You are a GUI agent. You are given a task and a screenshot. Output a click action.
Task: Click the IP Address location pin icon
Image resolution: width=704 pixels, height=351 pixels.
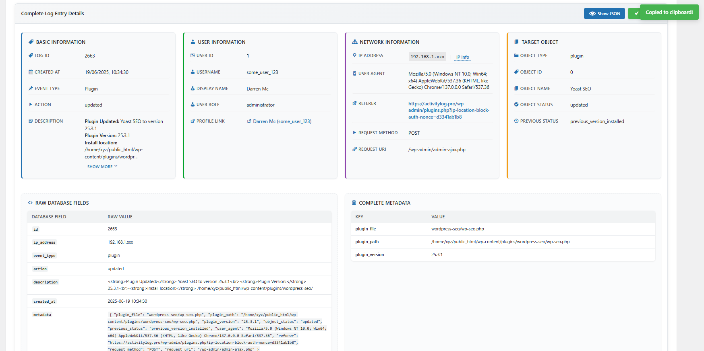click(x=354, y=55)
